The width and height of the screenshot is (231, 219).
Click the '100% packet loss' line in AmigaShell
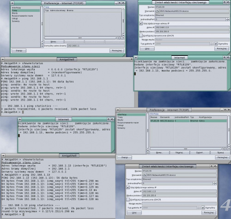tap(49, 109)
